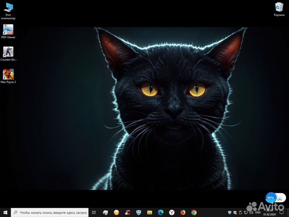The image size is (289, 217).
Task: Select the Counter-Strike desktop shortcut
Action: 8,54
